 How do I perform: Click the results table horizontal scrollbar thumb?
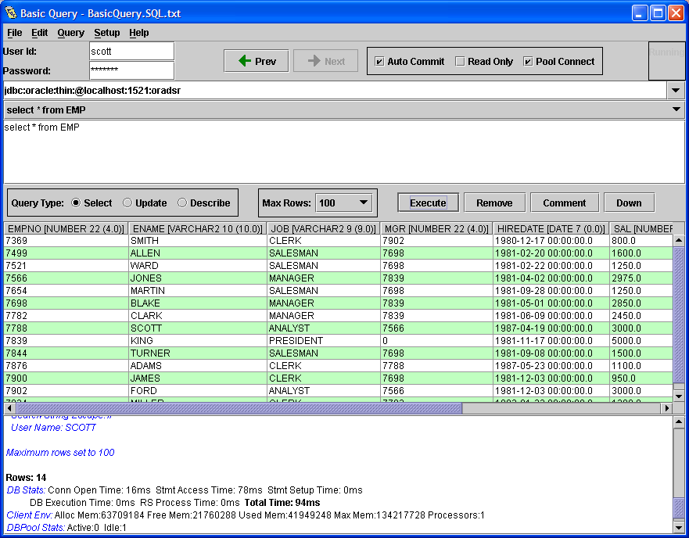[x=239, y=408]
